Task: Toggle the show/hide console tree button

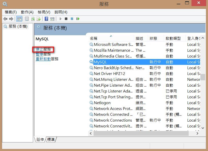Action: click(19, 19)
